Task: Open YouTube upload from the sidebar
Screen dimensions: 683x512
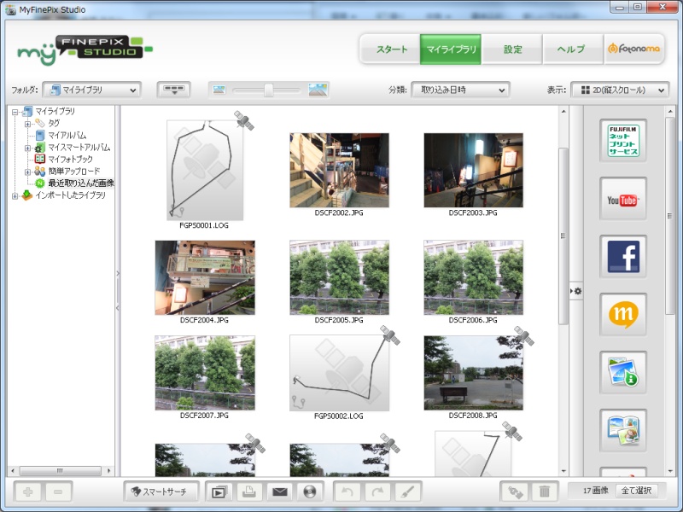Action: click(x=622, y=199)
